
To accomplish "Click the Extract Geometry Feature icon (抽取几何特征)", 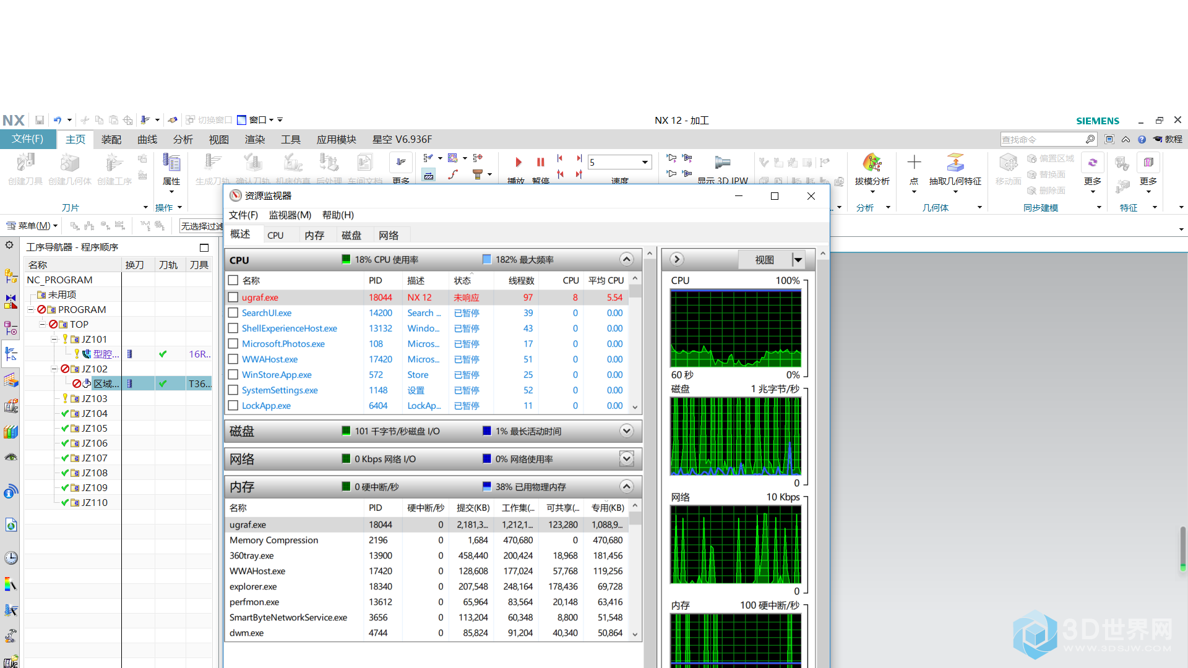I will (955, 163).
